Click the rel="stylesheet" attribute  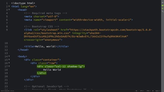[46, 30]
